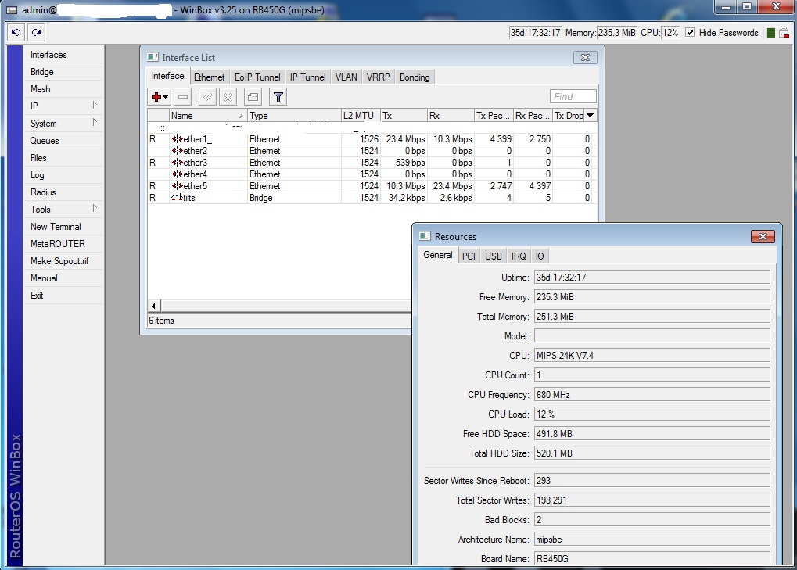Viewport: 797px width, 570px height.
Task: Click the ether4 interface icon
Action: pos(177,174)
